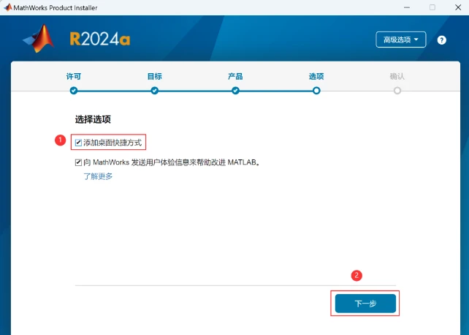
Task: Click the 选择选项 heading
Action: coord(93,119)
